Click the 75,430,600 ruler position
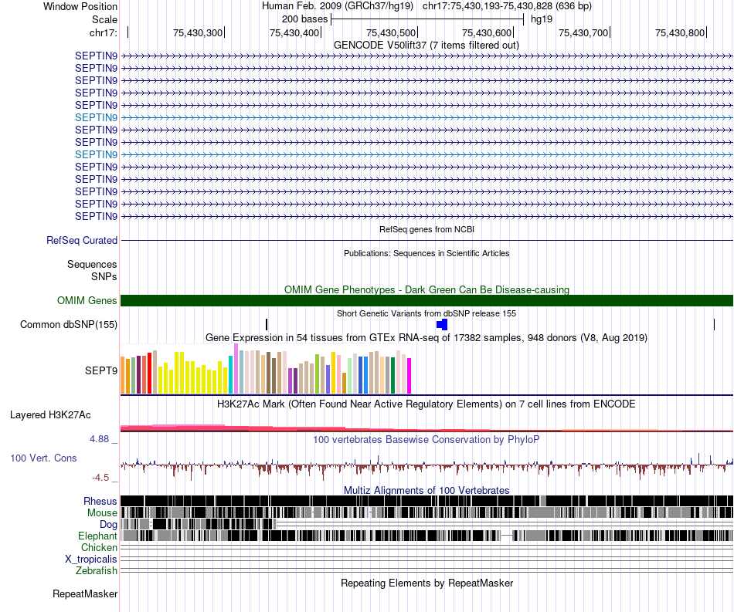Image resolution: width=734 pixels, height=612 pixels. coord(487,32)
